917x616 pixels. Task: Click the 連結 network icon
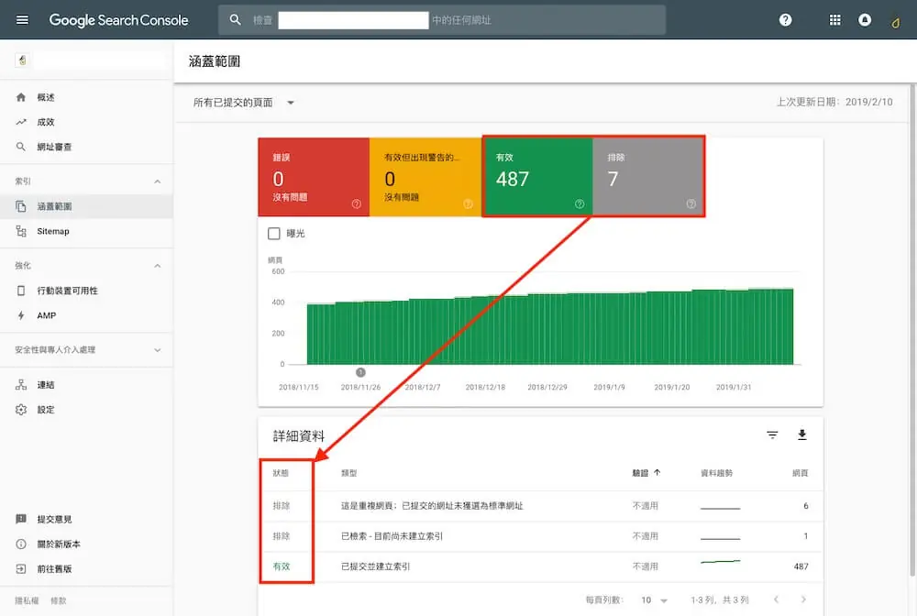21,385
